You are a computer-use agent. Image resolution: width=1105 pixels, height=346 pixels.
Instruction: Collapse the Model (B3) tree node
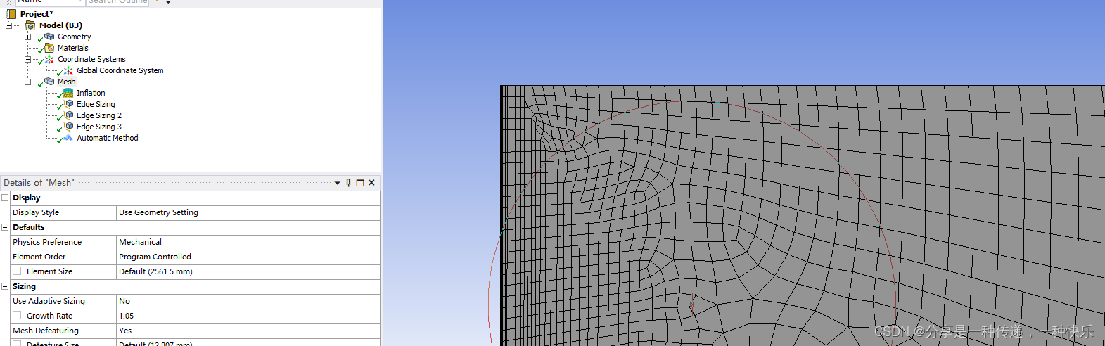(8, 25)
